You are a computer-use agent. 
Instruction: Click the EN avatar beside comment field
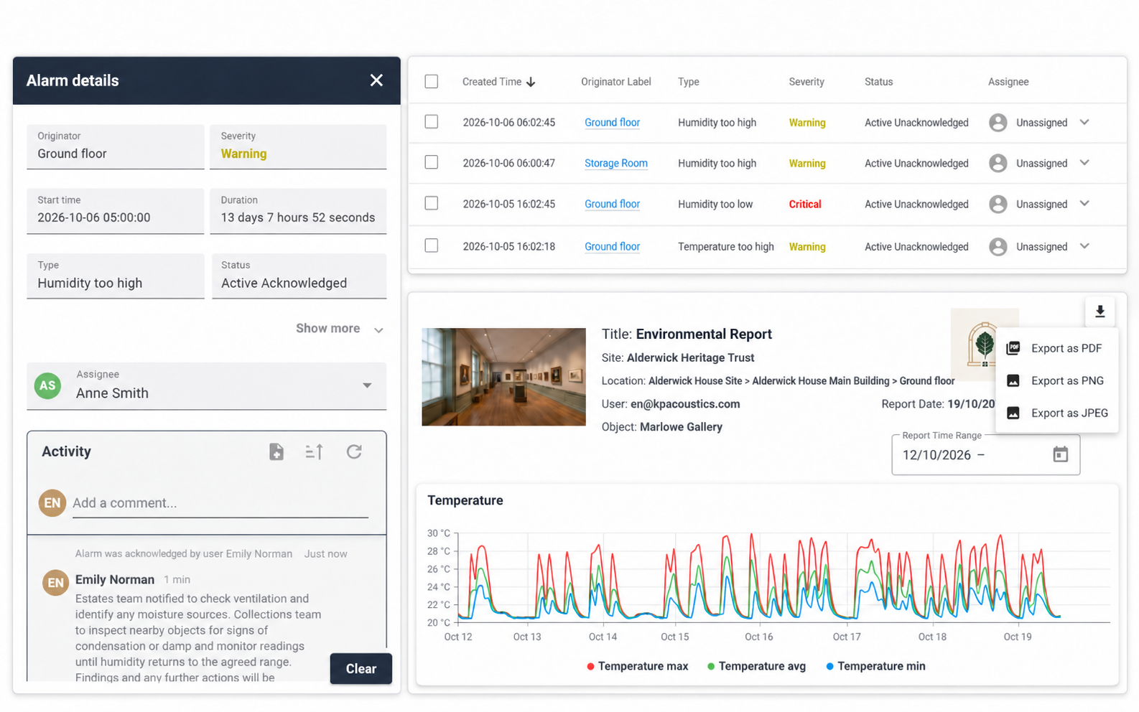[52, 503]
